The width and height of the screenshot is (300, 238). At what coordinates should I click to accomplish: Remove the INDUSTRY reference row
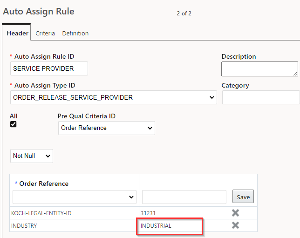pyautogui.click(x=235, y=225)
